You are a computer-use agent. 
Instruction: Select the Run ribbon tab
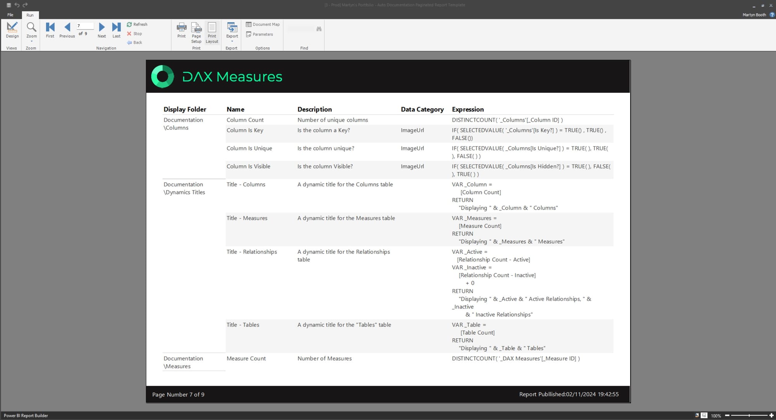pyautogui.click(x=30, y=15)
